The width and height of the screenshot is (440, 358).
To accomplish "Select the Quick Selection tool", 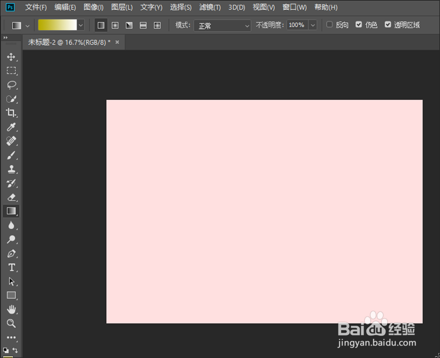I will point(11,99).
